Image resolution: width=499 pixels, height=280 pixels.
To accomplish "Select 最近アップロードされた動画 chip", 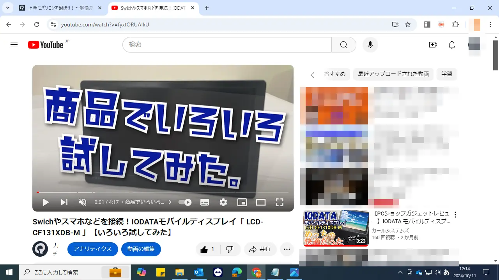I will pos(393,74).
